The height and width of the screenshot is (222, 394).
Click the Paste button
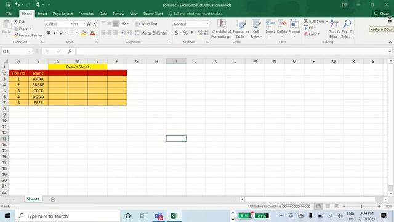point(7,27)
